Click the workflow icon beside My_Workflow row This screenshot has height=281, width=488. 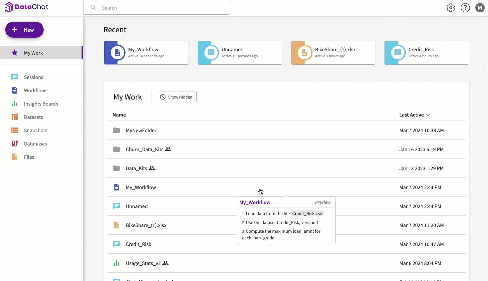click(x=117, y=187)
